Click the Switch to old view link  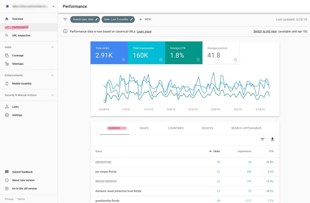[x=265, y=31]
